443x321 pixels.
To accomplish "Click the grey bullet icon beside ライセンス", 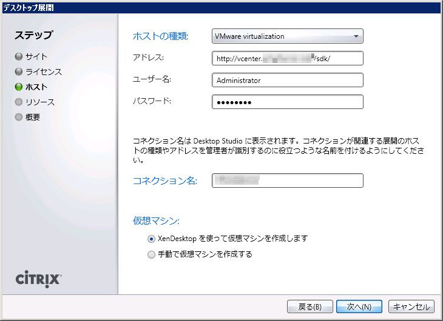I will click(x=19, y=72).
